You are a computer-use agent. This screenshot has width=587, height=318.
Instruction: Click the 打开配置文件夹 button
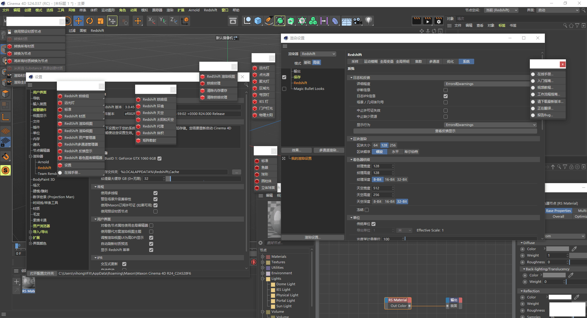(42, 273)
